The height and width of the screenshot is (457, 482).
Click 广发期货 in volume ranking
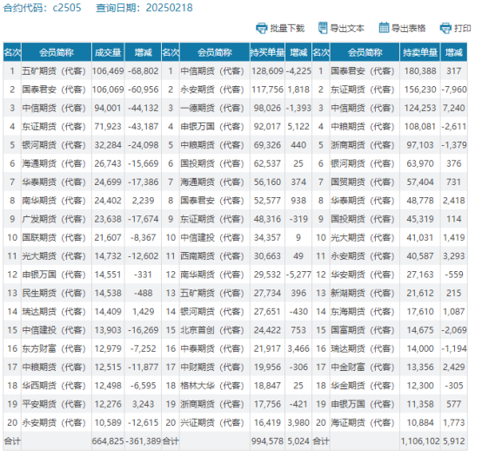point(53,219)
